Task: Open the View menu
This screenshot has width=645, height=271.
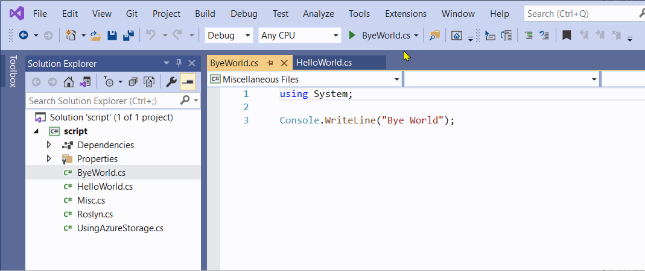Action: [x=102, y=13]
